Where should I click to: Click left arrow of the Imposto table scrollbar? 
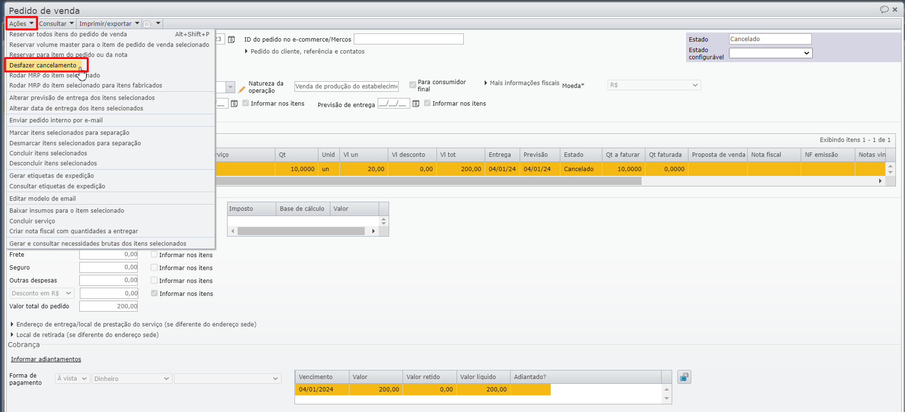[x=233, y=231]
